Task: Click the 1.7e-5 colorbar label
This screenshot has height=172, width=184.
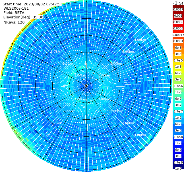Action: [178, 60]
